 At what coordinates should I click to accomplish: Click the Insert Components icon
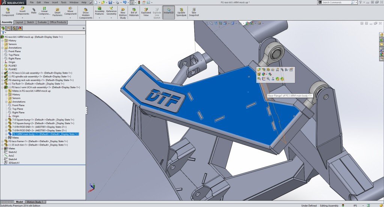pos(22,8)
